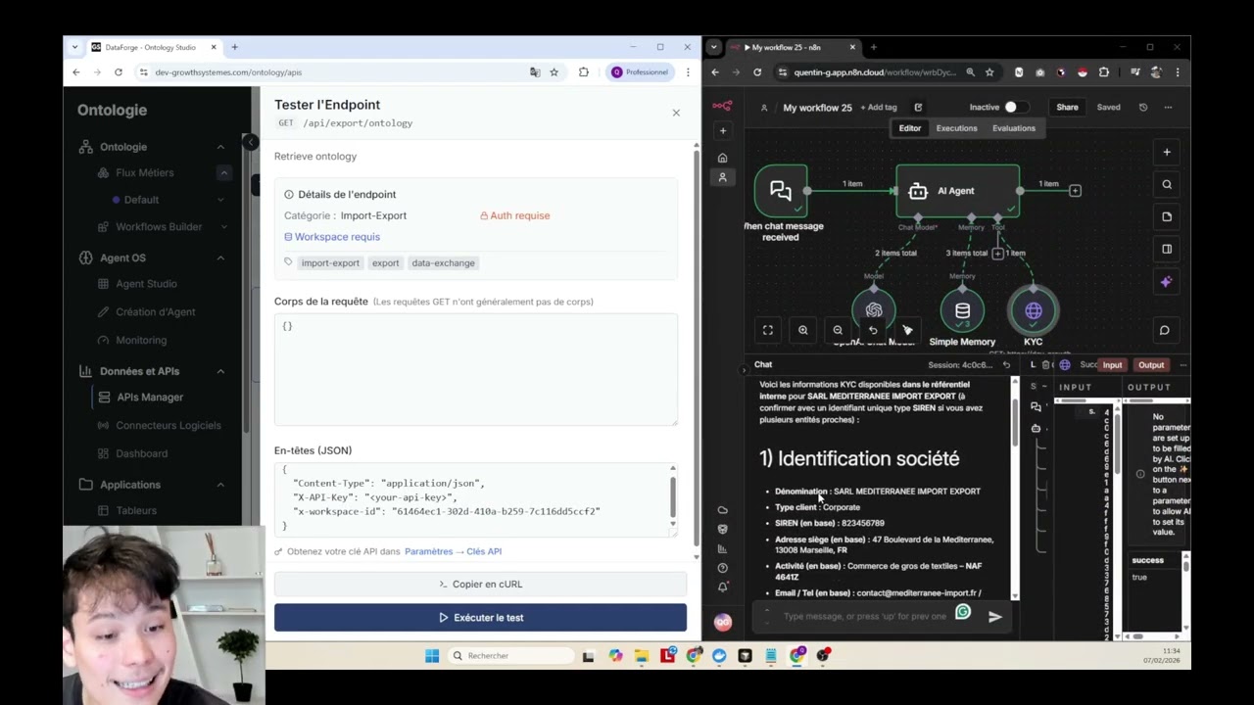The height and width of the screenshot is (705, 1254).
Task: Open the personal user icon in n8n sidebar
Action: tap(722, 177)
